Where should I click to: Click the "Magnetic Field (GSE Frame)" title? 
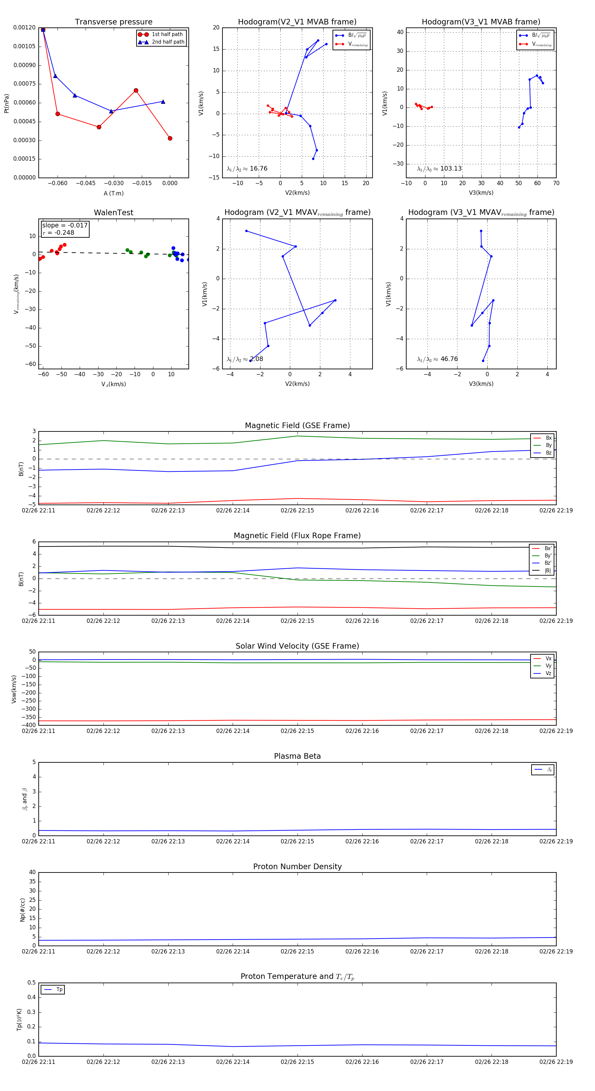[297, 425]
